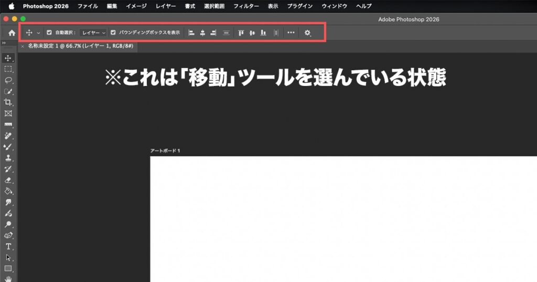Open the 選択範囲 menu
537x282 pixels.
(x=214, y=6)
